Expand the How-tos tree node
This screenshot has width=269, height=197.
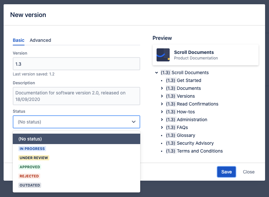162,112
